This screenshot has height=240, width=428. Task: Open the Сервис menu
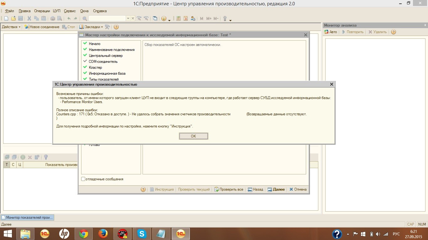pyautogui.click(x=70, y=11)
